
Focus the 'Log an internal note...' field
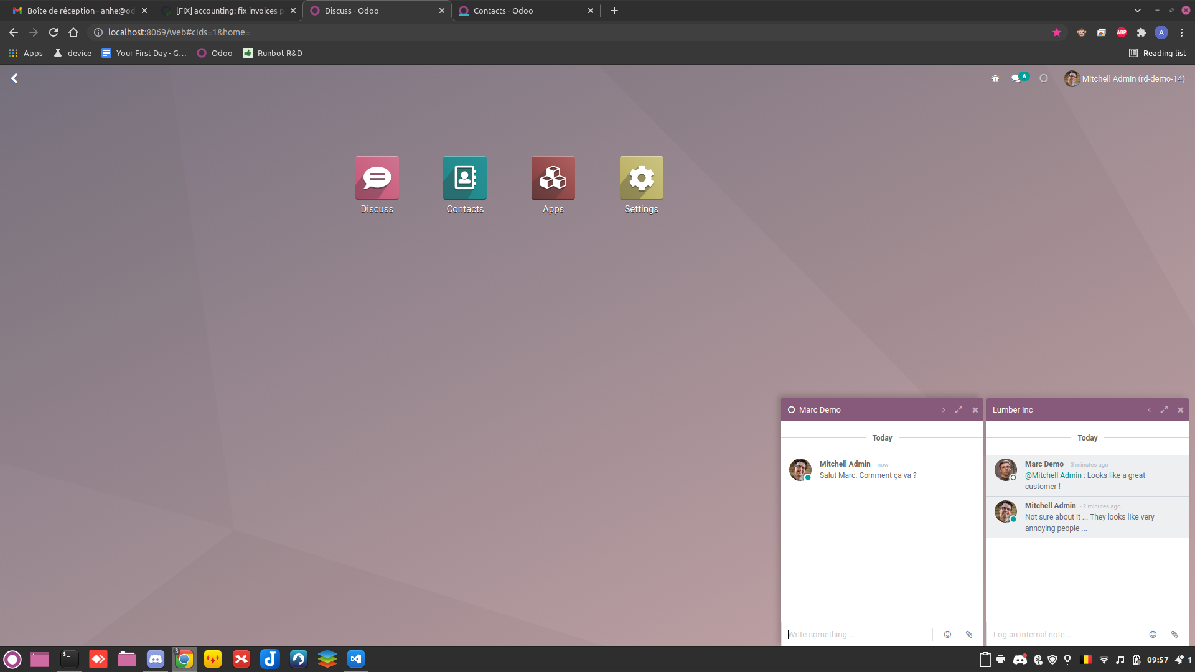point(1063,634)
